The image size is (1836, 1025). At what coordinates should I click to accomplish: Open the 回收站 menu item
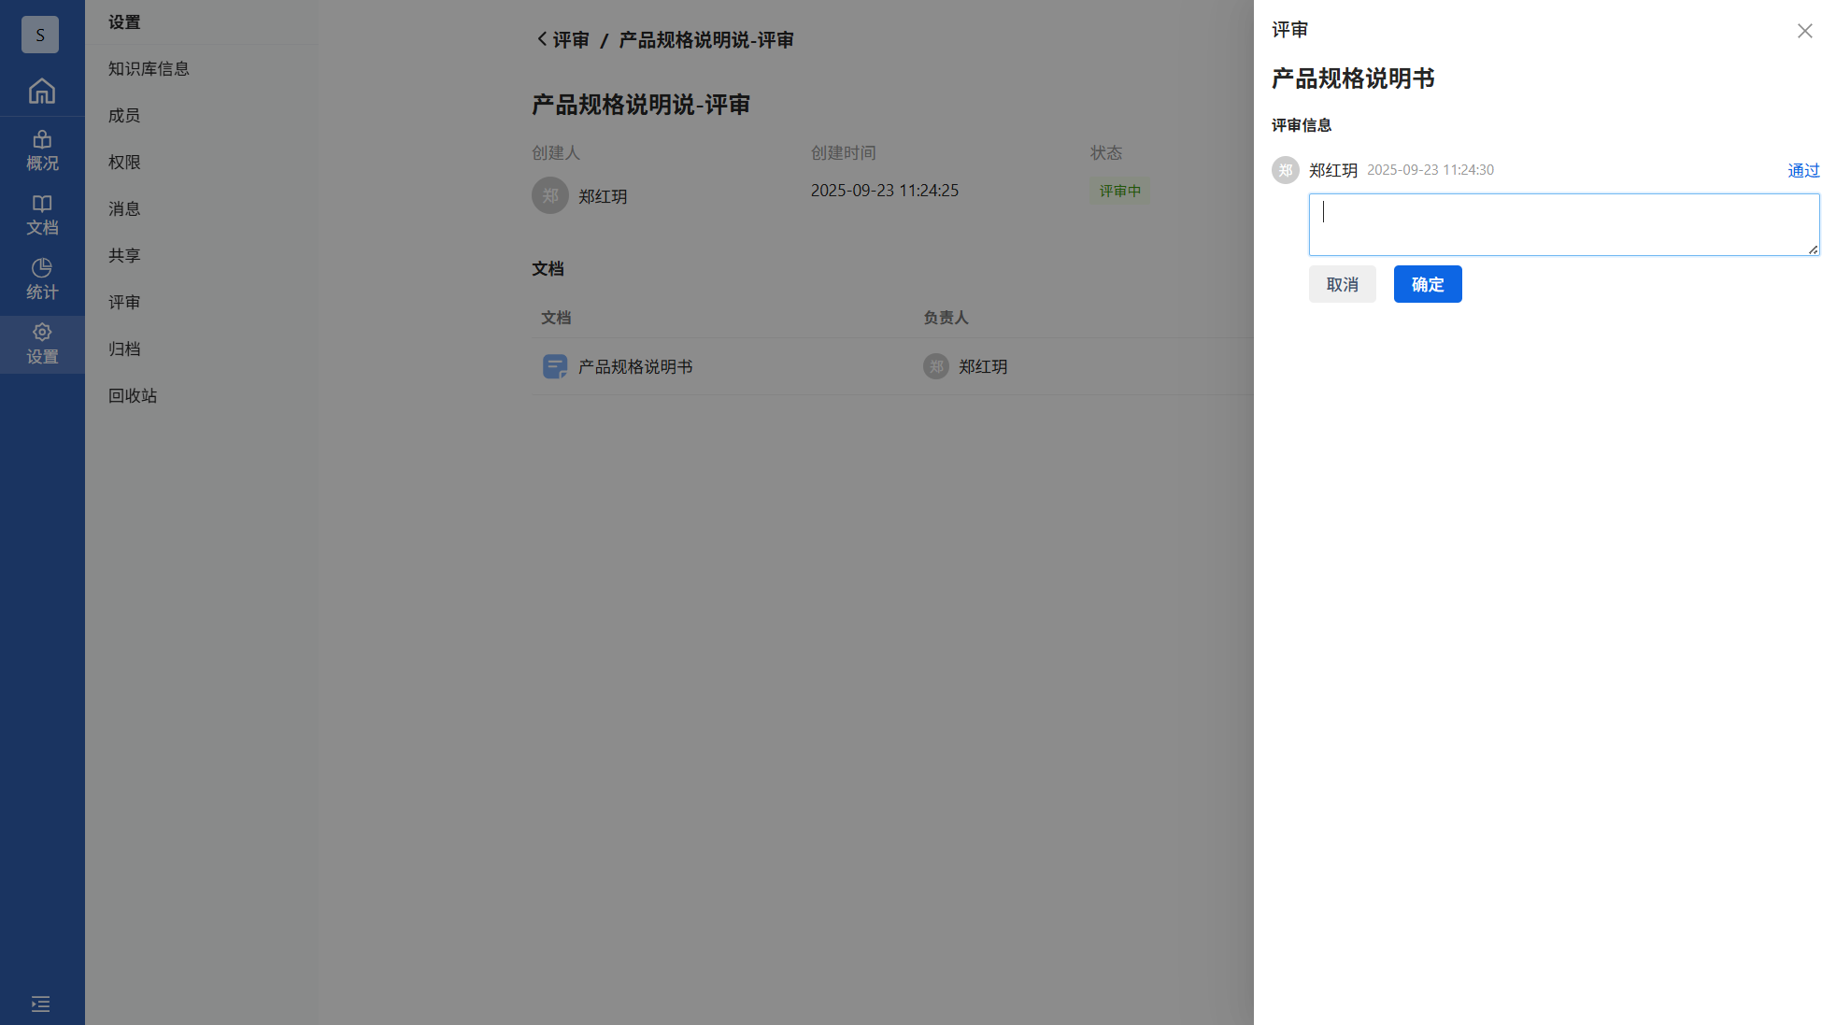(x=133, y=395)
